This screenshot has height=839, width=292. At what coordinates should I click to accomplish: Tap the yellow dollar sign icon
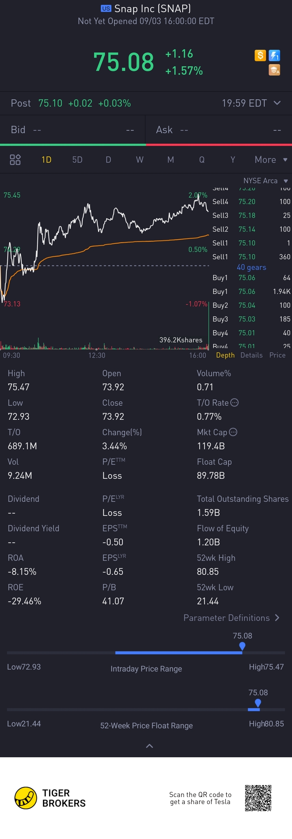pyautogui.click(x=260, y=55)
